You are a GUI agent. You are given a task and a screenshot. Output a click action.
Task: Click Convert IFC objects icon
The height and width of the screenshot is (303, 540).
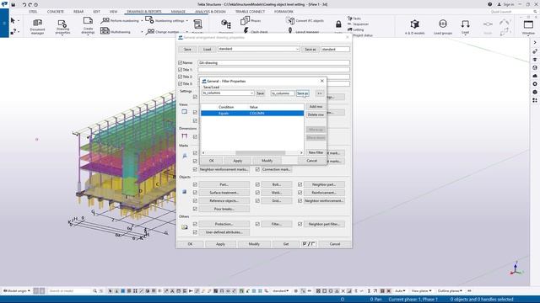290,20
